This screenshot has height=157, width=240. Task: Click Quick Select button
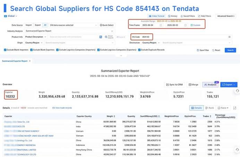[x=107, y=25]
